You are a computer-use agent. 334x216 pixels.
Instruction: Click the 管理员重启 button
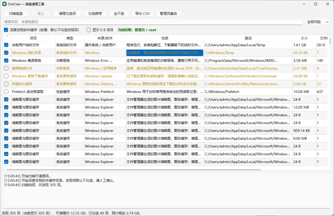click(168, 14)
